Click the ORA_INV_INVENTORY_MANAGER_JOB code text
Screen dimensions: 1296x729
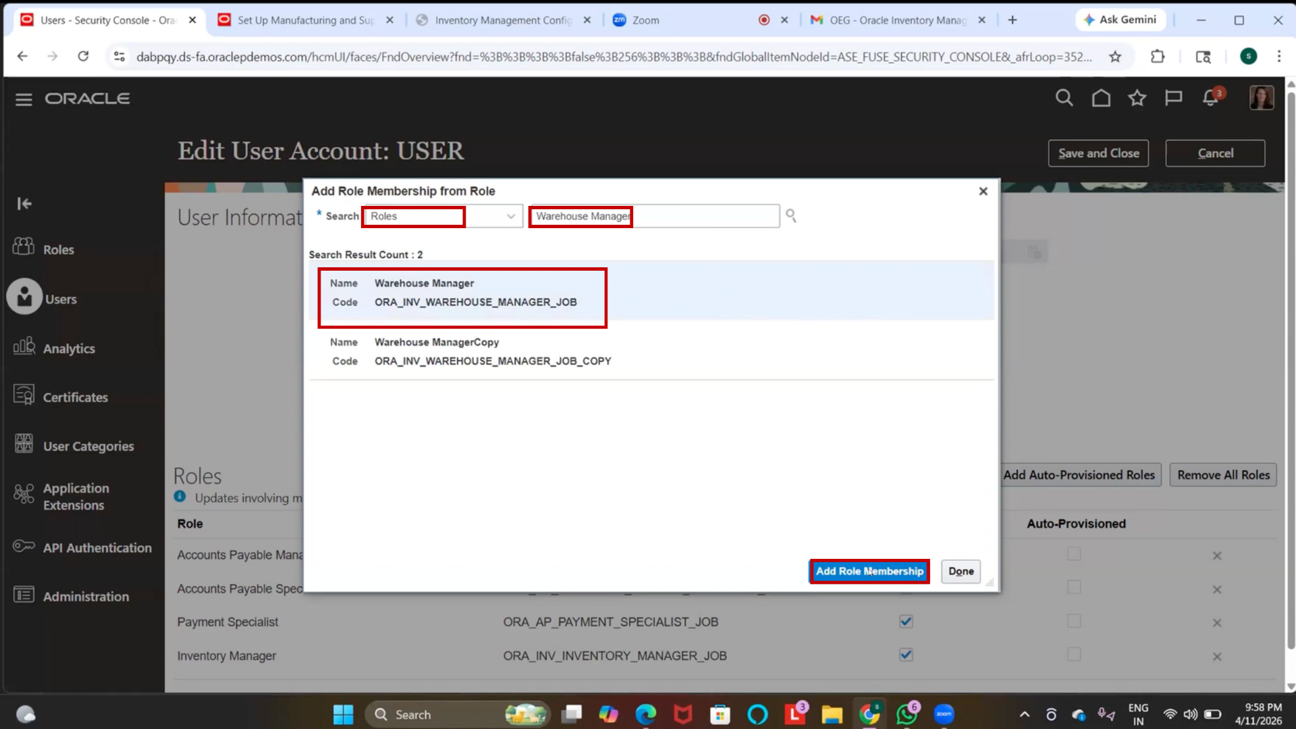click(x=614, y=655)
